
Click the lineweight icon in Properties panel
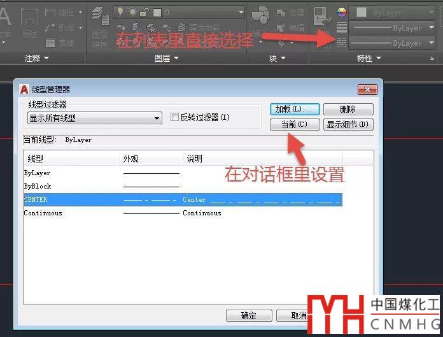click(342, 27)
